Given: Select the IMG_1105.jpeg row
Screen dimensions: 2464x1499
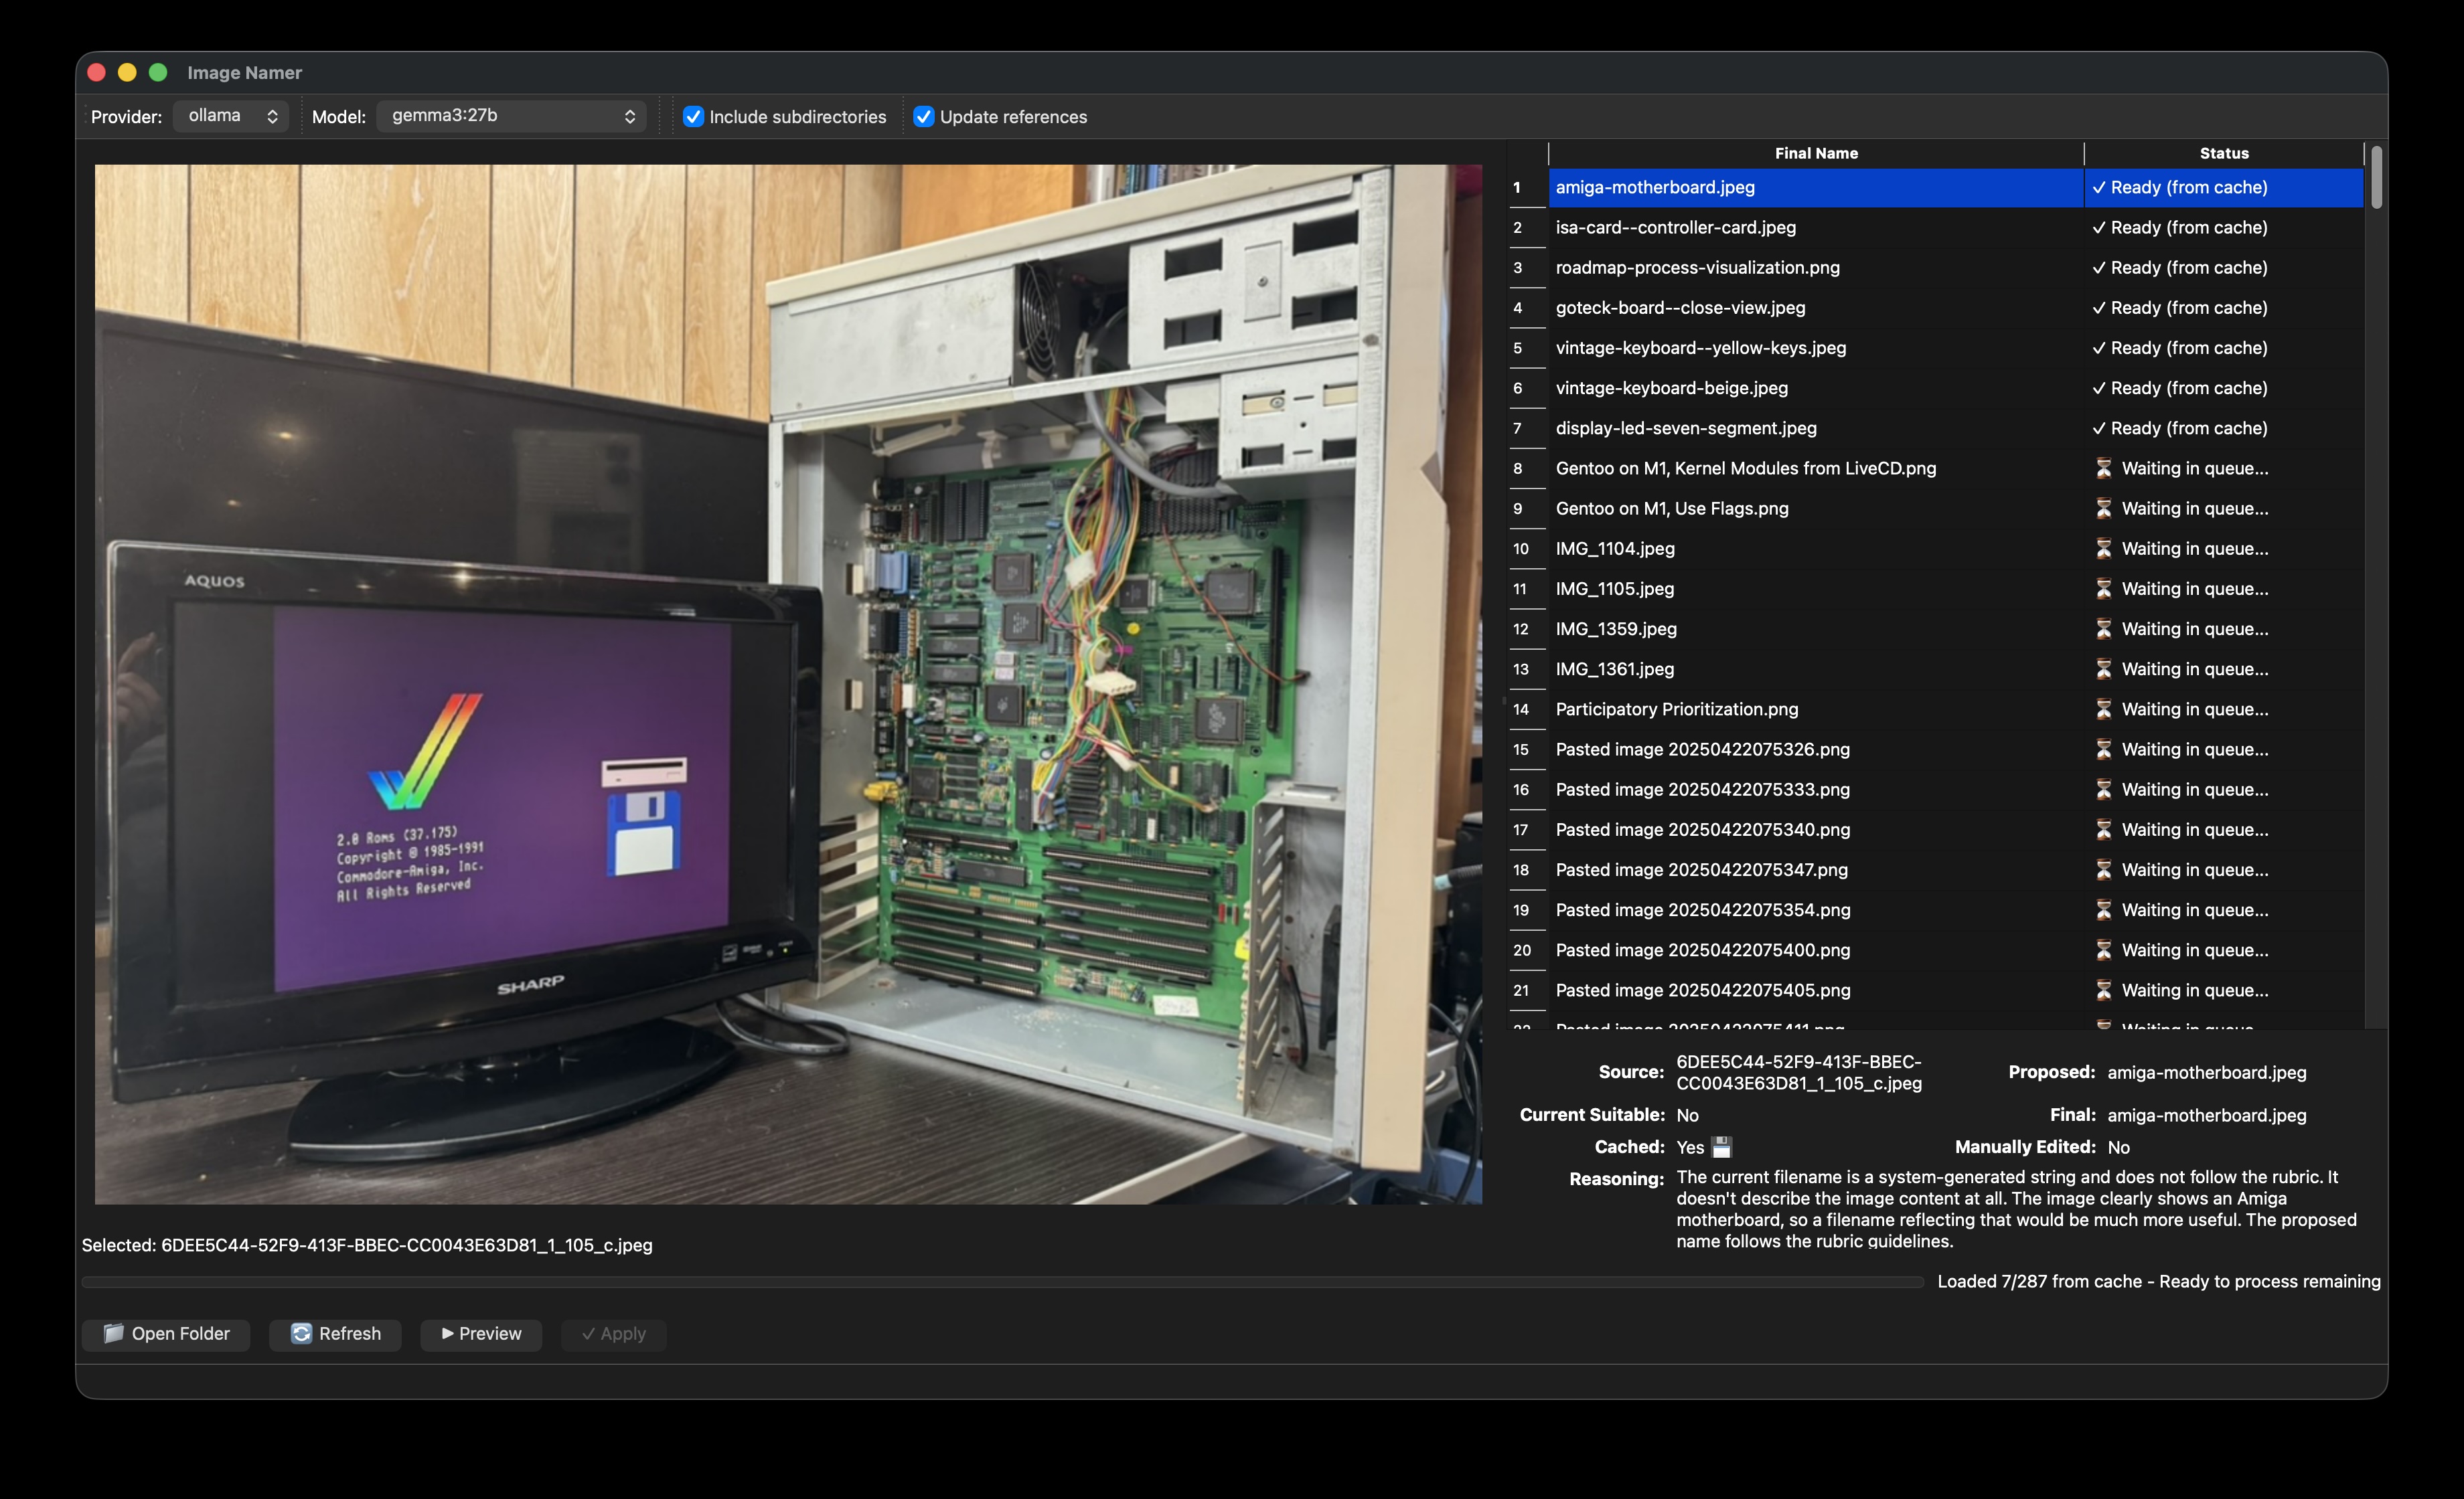Looking at the screenshot, I should coord(1936,589).
